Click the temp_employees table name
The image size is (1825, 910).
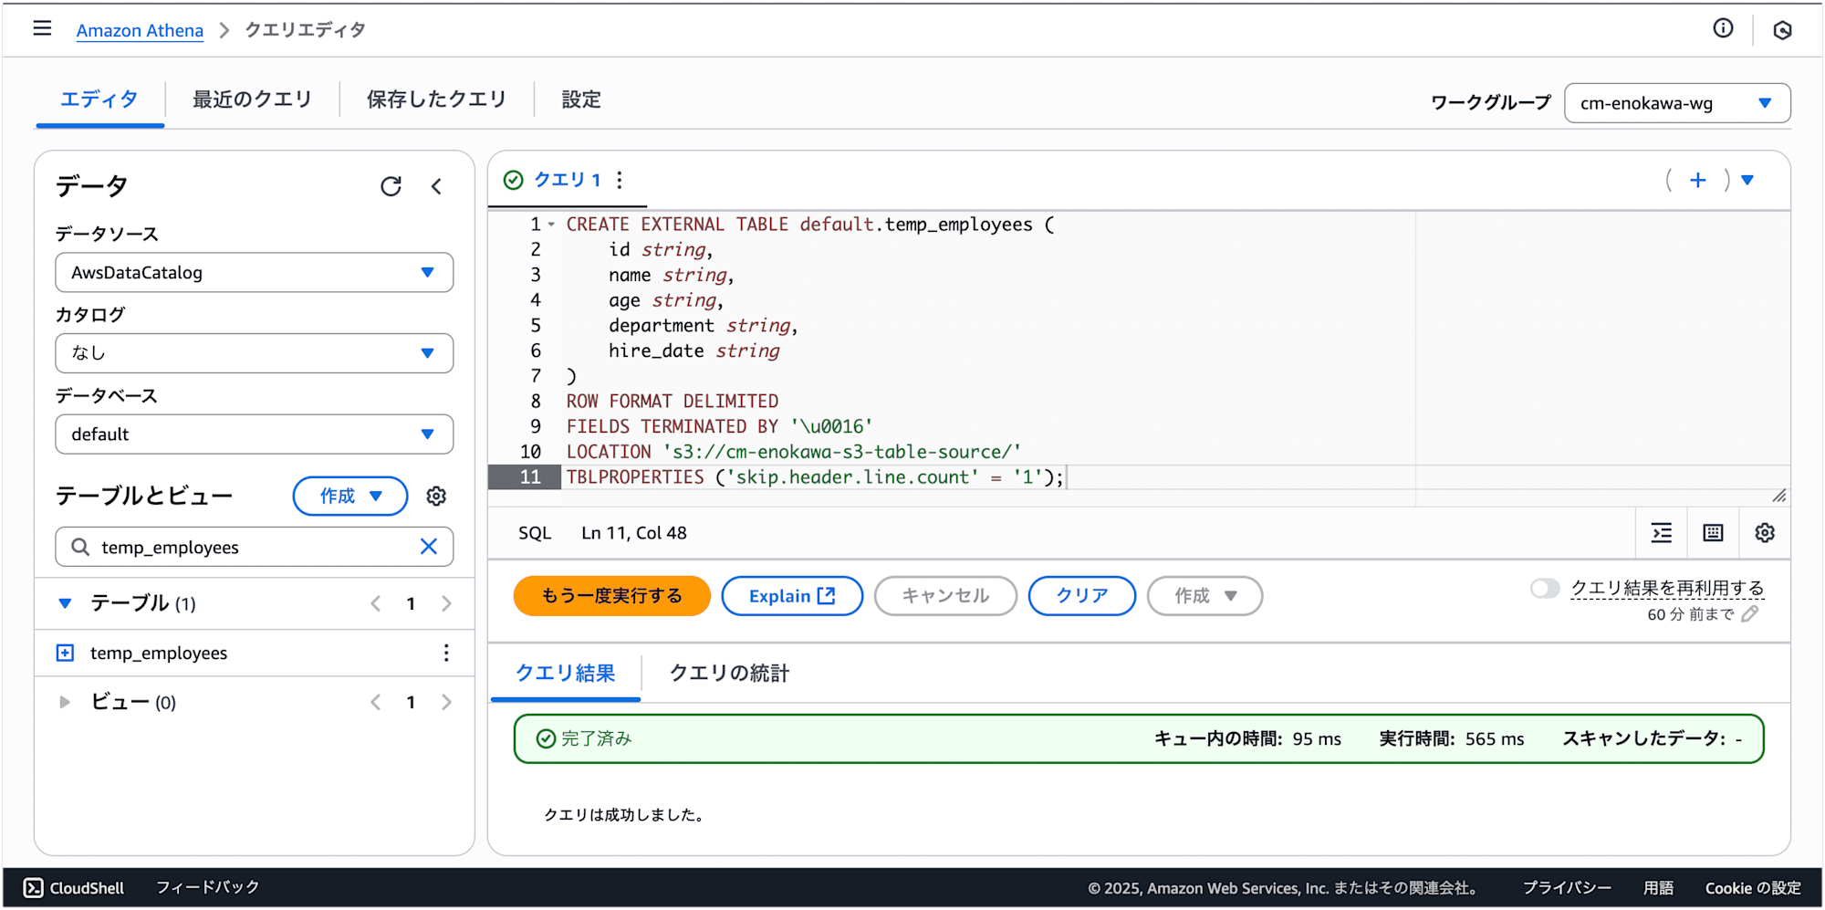[159, 653]
